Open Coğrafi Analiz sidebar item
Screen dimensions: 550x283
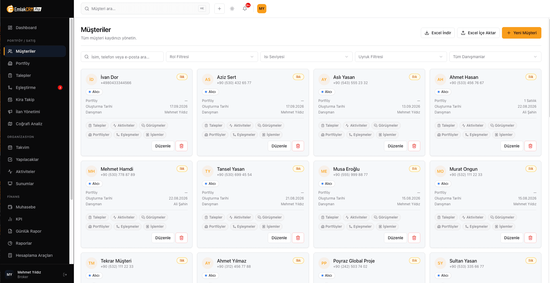click(35, 124)
